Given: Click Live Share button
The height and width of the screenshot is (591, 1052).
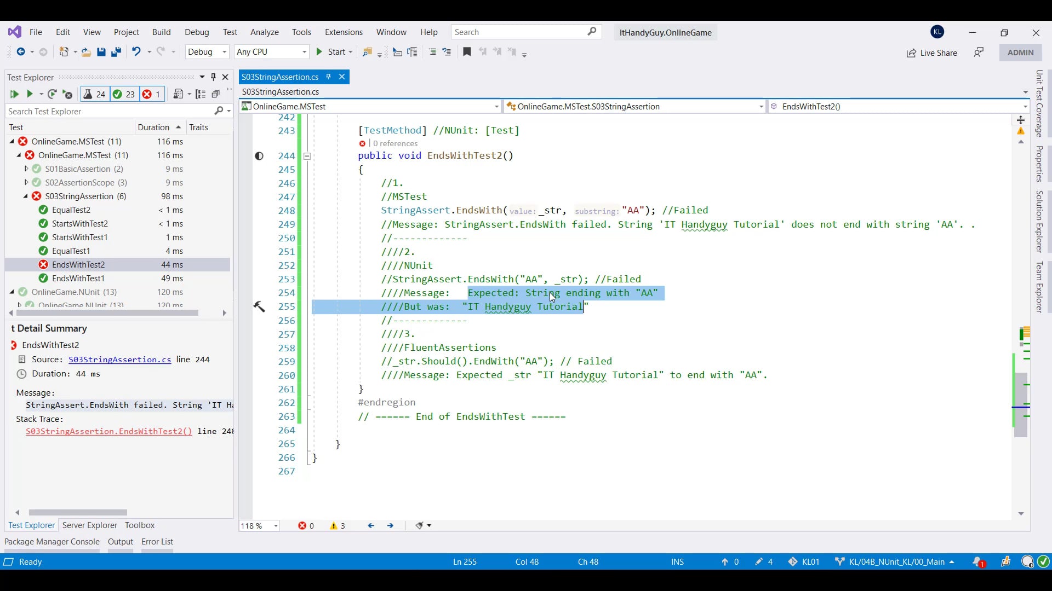Looking at the screenshot, I should (931, 53).
